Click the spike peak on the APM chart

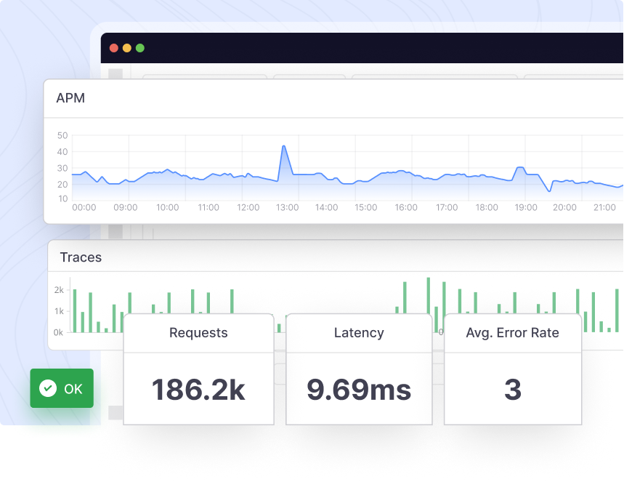pyautogui.click(x=283, y=147)
